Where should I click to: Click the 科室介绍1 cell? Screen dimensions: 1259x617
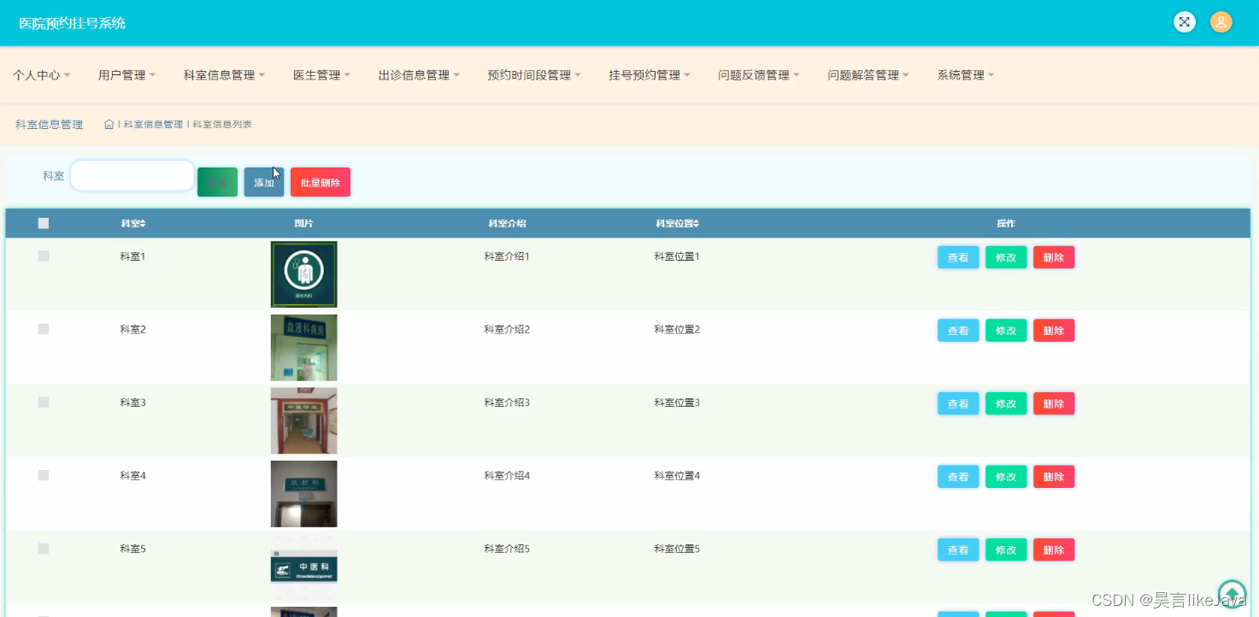[507, 256]
